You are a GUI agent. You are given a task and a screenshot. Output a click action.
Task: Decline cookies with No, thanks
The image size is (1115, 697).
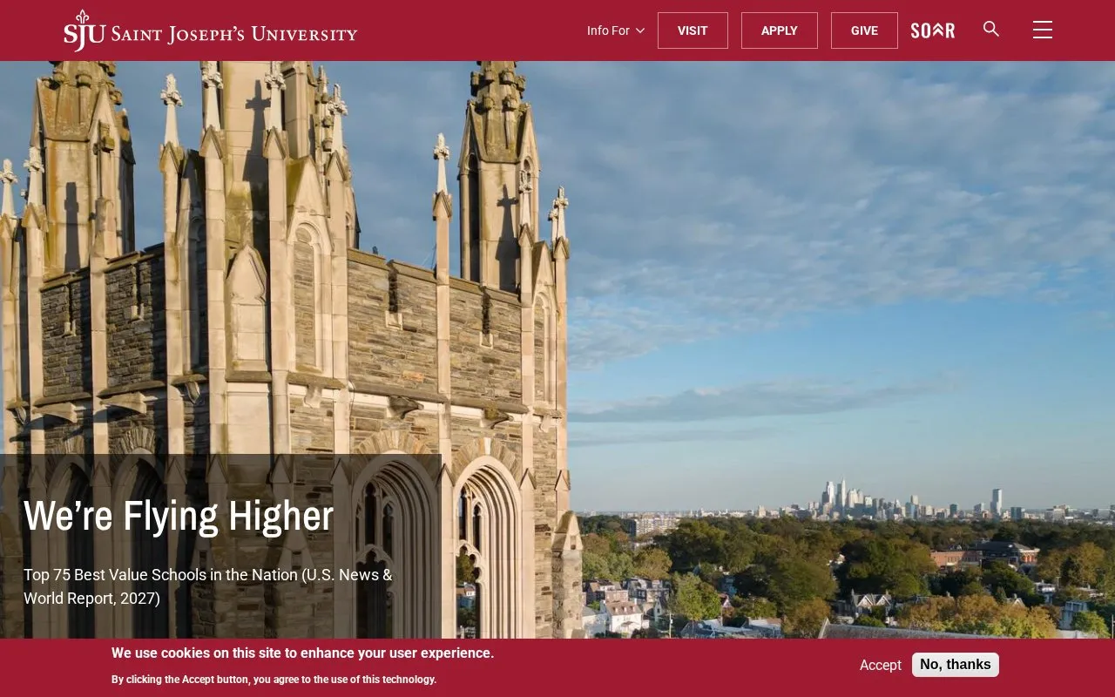tap(956, 665)
